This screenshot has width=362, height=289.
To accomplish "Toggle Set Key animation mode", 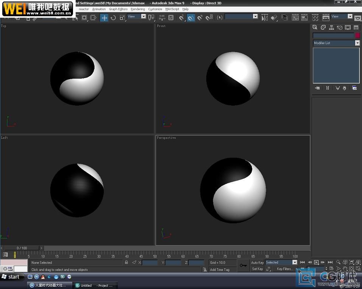I will click(x=258, y=269).
